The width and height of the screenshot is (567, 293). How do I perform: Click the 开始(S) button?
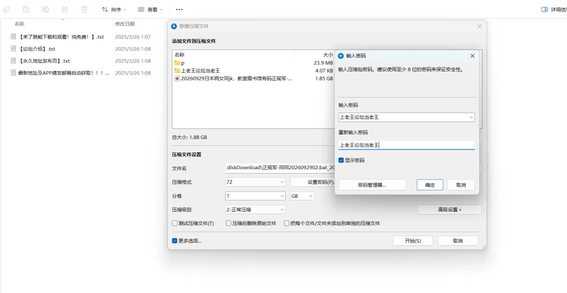click(x=413, y=241)
